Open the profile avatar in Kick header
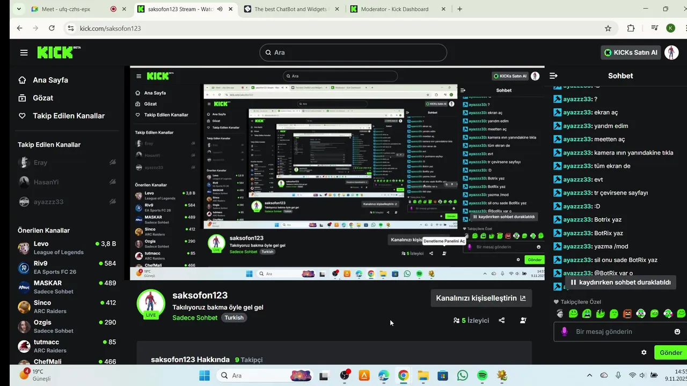This screenshot has width=687, height=386. coord(671,53)
